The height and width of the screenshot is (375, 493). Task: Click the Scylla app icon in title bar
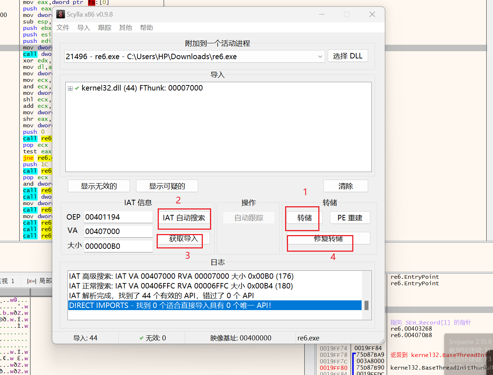click(x=61, y=14)
